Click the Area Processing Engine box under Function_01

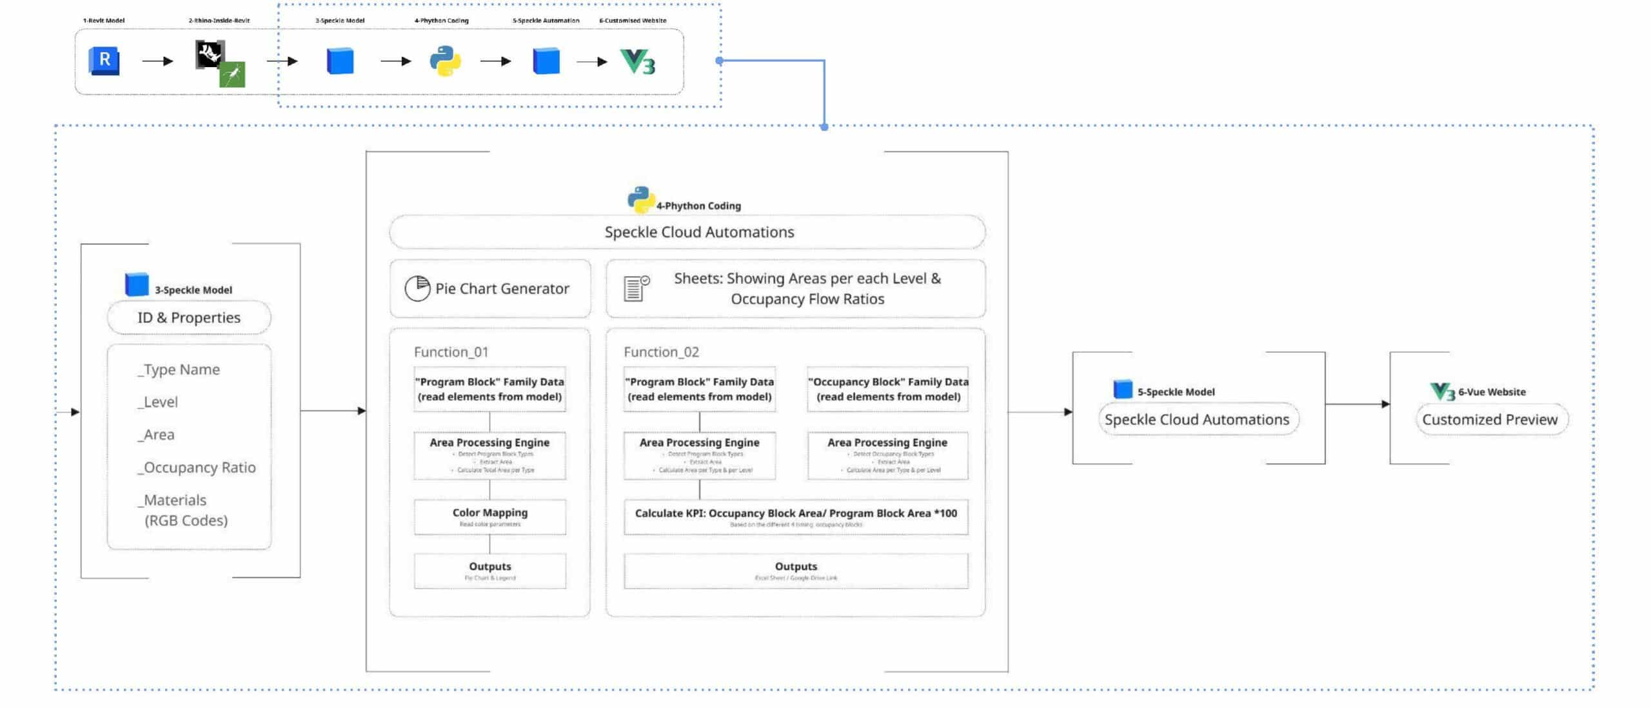click(489, 455)
